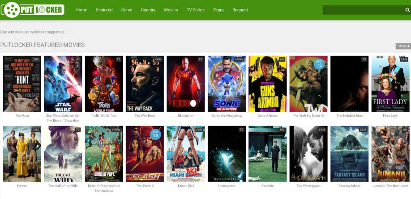Open Sonic the Hedgehog poster
The height and width of the screenshot is (199, 411).
coord(227,84)
